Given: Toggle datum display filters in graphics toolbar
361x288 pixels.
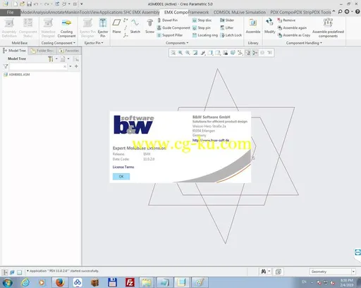Looking at the screenshot, I should click(240, 53).
